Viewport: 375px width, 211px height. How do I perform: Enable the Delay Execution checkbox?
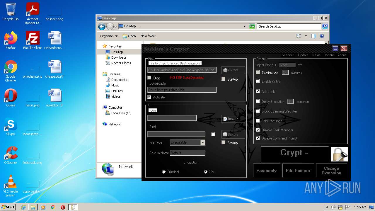click(x=258, y=101)
